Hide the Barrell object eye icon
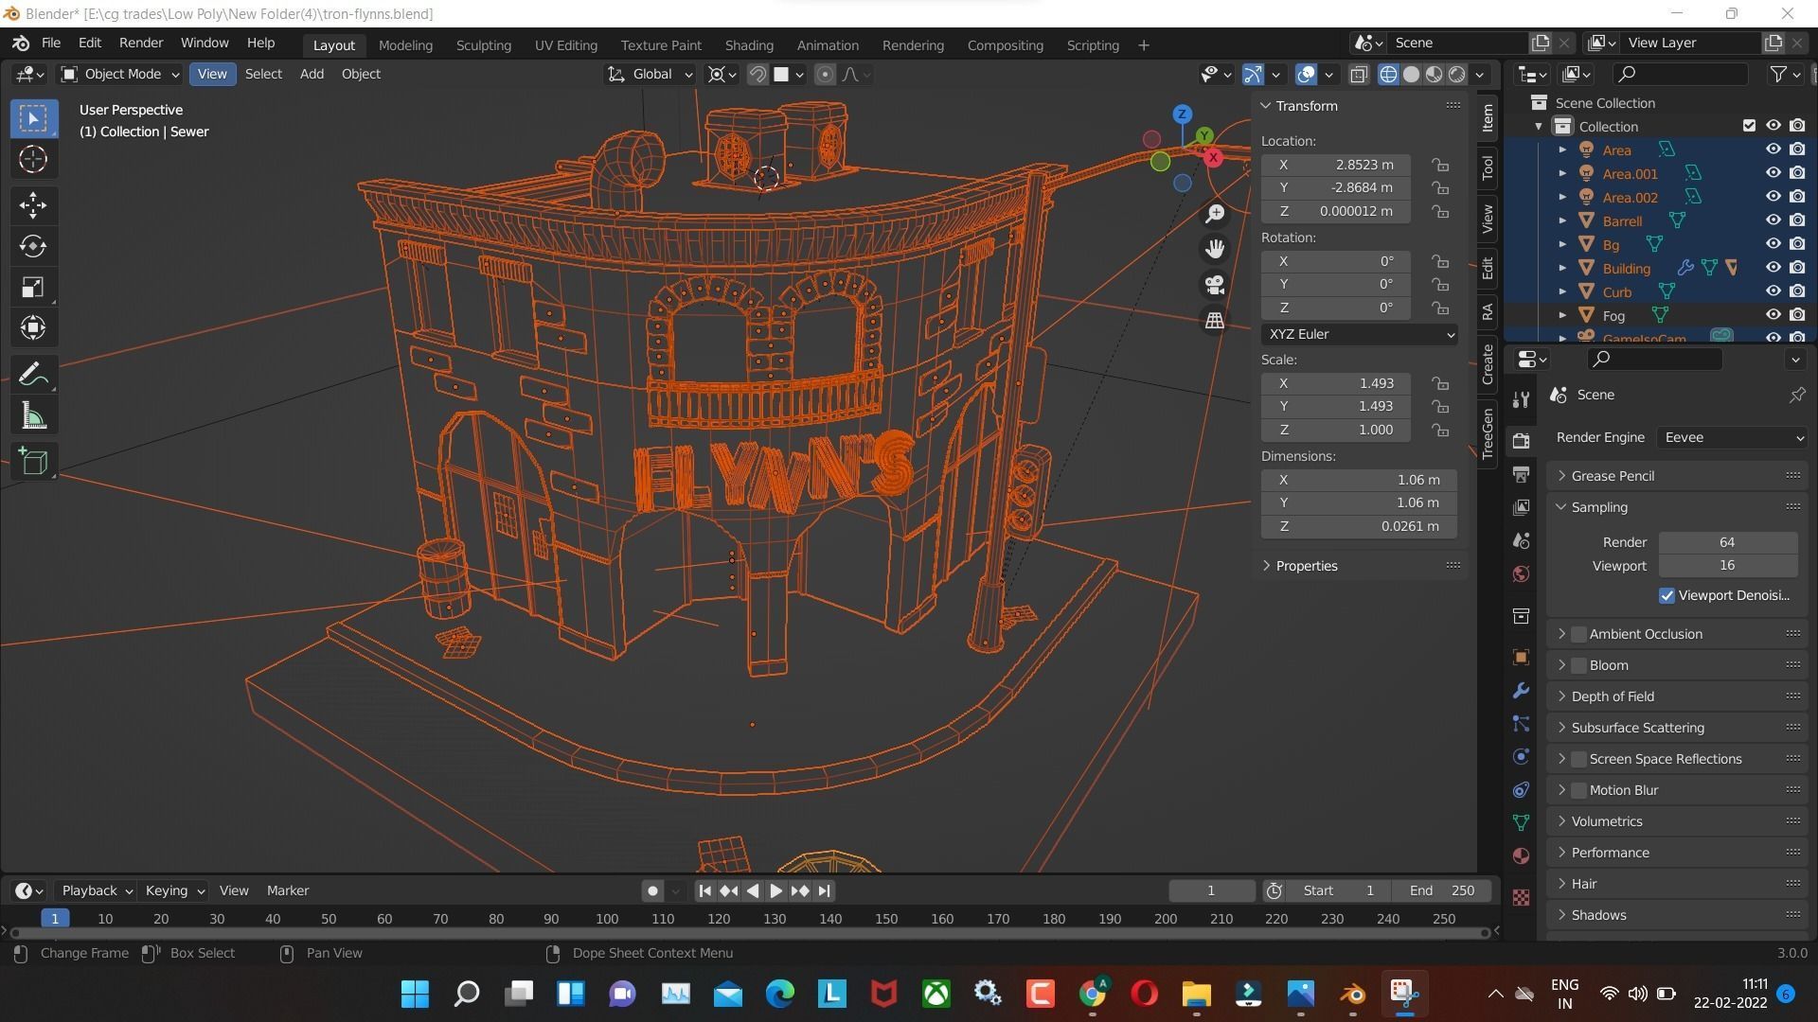 pyautogui.click(x=1773, y=220)
